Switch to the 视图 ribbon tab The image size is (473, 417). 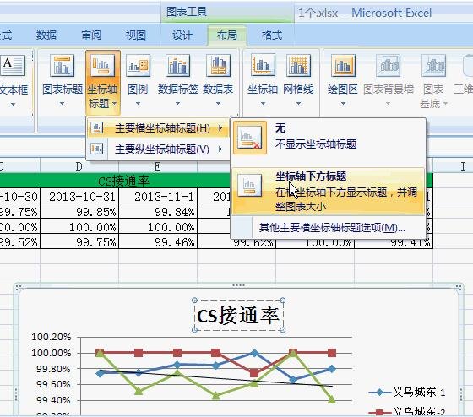tap(136, 35)
